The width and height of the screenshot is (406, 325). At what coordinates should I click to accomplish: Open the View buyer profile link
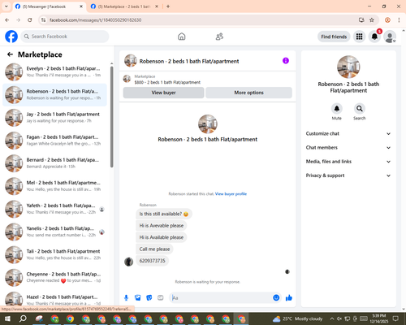click(x=231, y=194)
